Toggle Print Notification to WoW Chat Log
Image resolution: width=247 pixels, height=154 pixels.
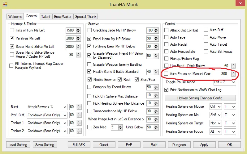tap(167, 90)
